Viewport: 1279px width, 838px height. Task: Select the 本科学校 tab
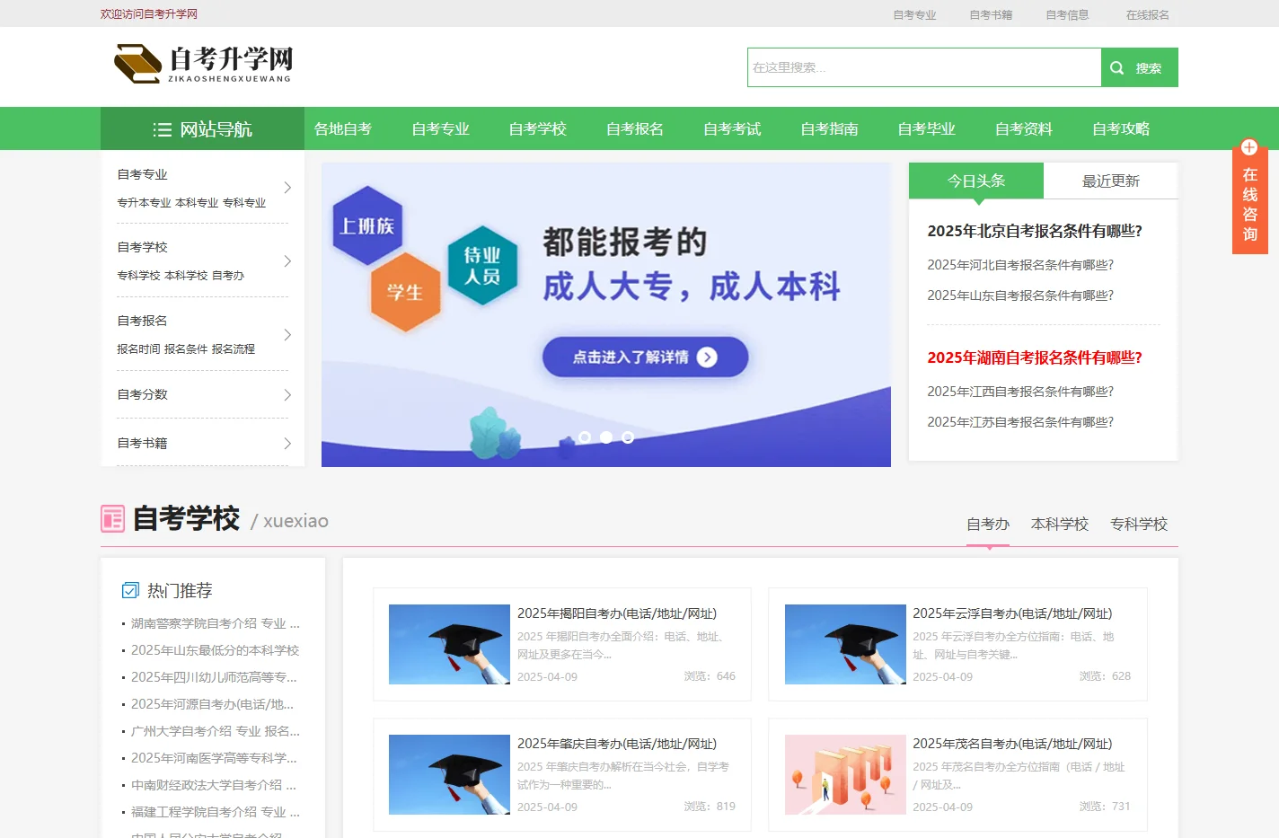(1060, 524)
